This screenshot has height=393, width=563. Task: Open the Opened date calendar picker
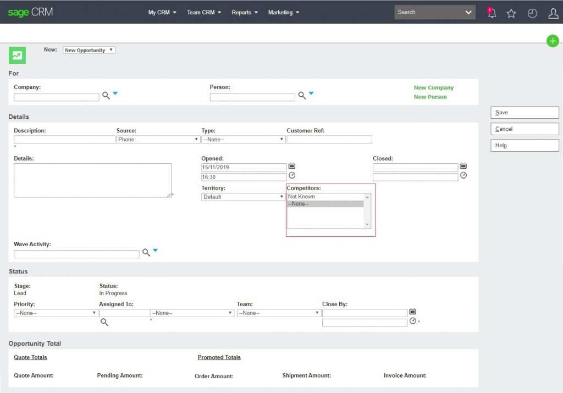point(292,166)
